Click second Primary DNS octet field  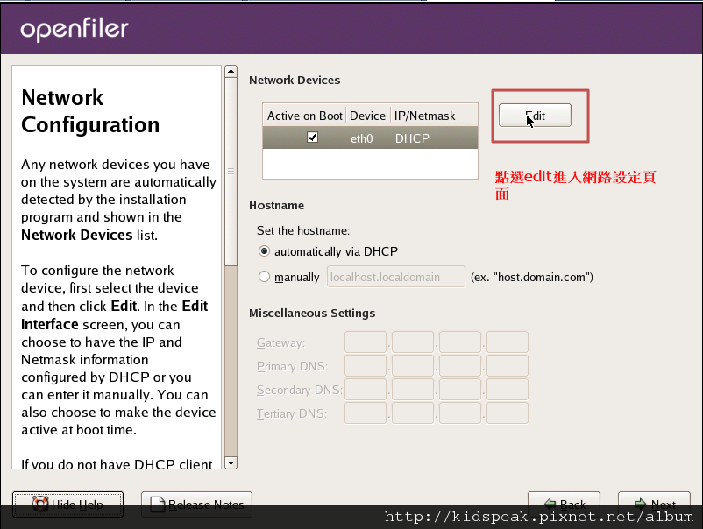[413, 366]
